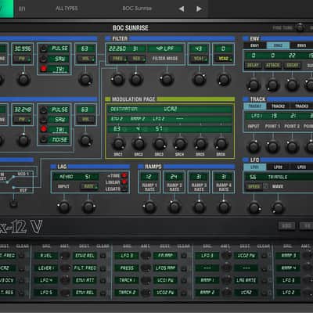
Task: Open the ALL TYPES preset filter
Action: coord(67,9)
